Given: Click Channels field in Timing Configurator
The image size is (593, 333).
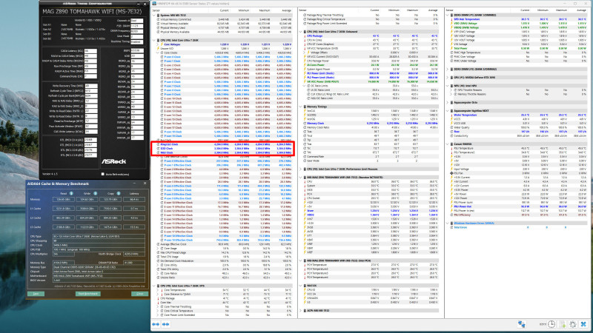Looking at the screenshot, I should [137, 21].
